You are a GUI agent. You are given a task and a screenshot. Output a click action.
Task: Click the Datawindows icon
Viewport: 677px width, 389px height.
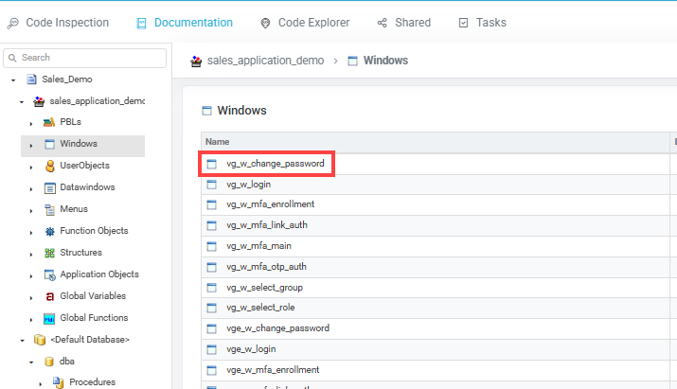coord(49,187)
